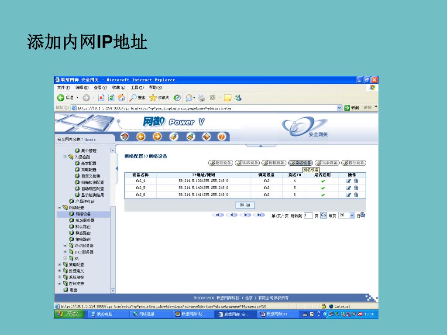Expand the 资源定义 tree node

pyautogui.click(x=59, y=270)
